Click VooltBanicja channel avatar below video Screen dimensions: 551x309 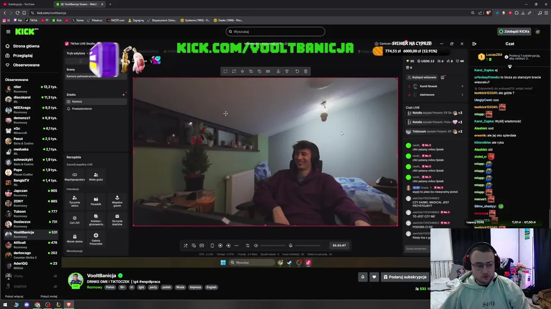[x=75, y=280]
